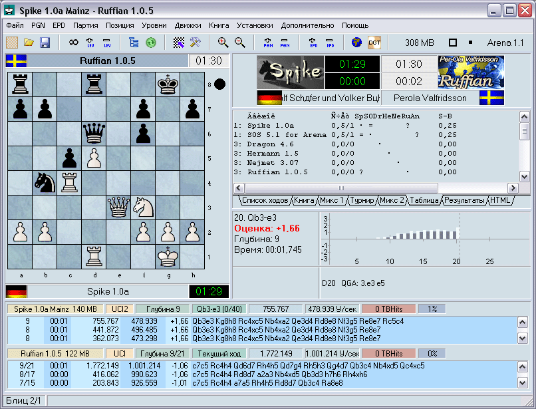
Task: Click the minus PGN toolbar icon
Action: [x=285, y=43]
